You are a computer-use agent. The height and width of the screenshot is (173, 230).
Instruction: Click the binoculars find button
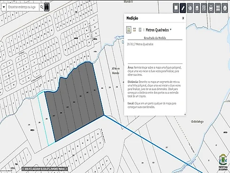coord(46,7)
